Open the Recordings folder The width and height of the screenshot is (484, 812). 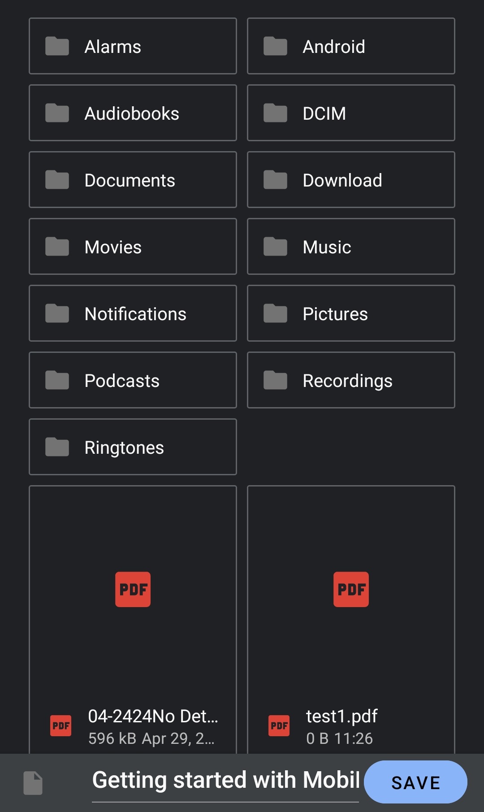(x=350, y=380)
